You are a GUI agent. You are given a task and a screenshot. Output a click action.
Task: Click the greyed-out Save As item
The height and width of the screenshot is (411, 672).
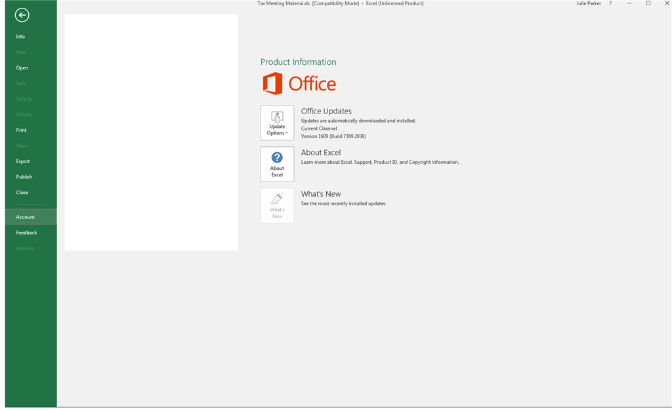(31, 99)
